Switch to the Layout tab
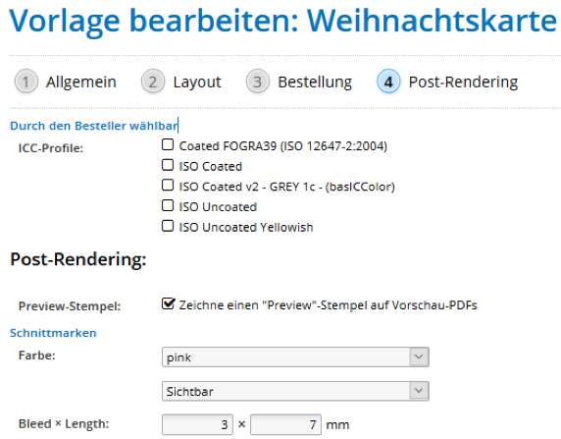 click(197, 82)
